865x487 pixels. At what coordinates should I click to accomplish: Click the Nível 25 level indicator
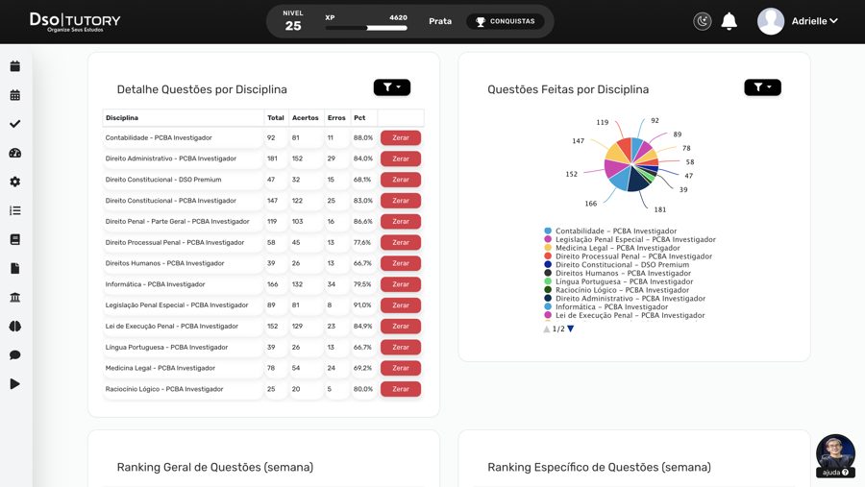(x=293, y=21)
